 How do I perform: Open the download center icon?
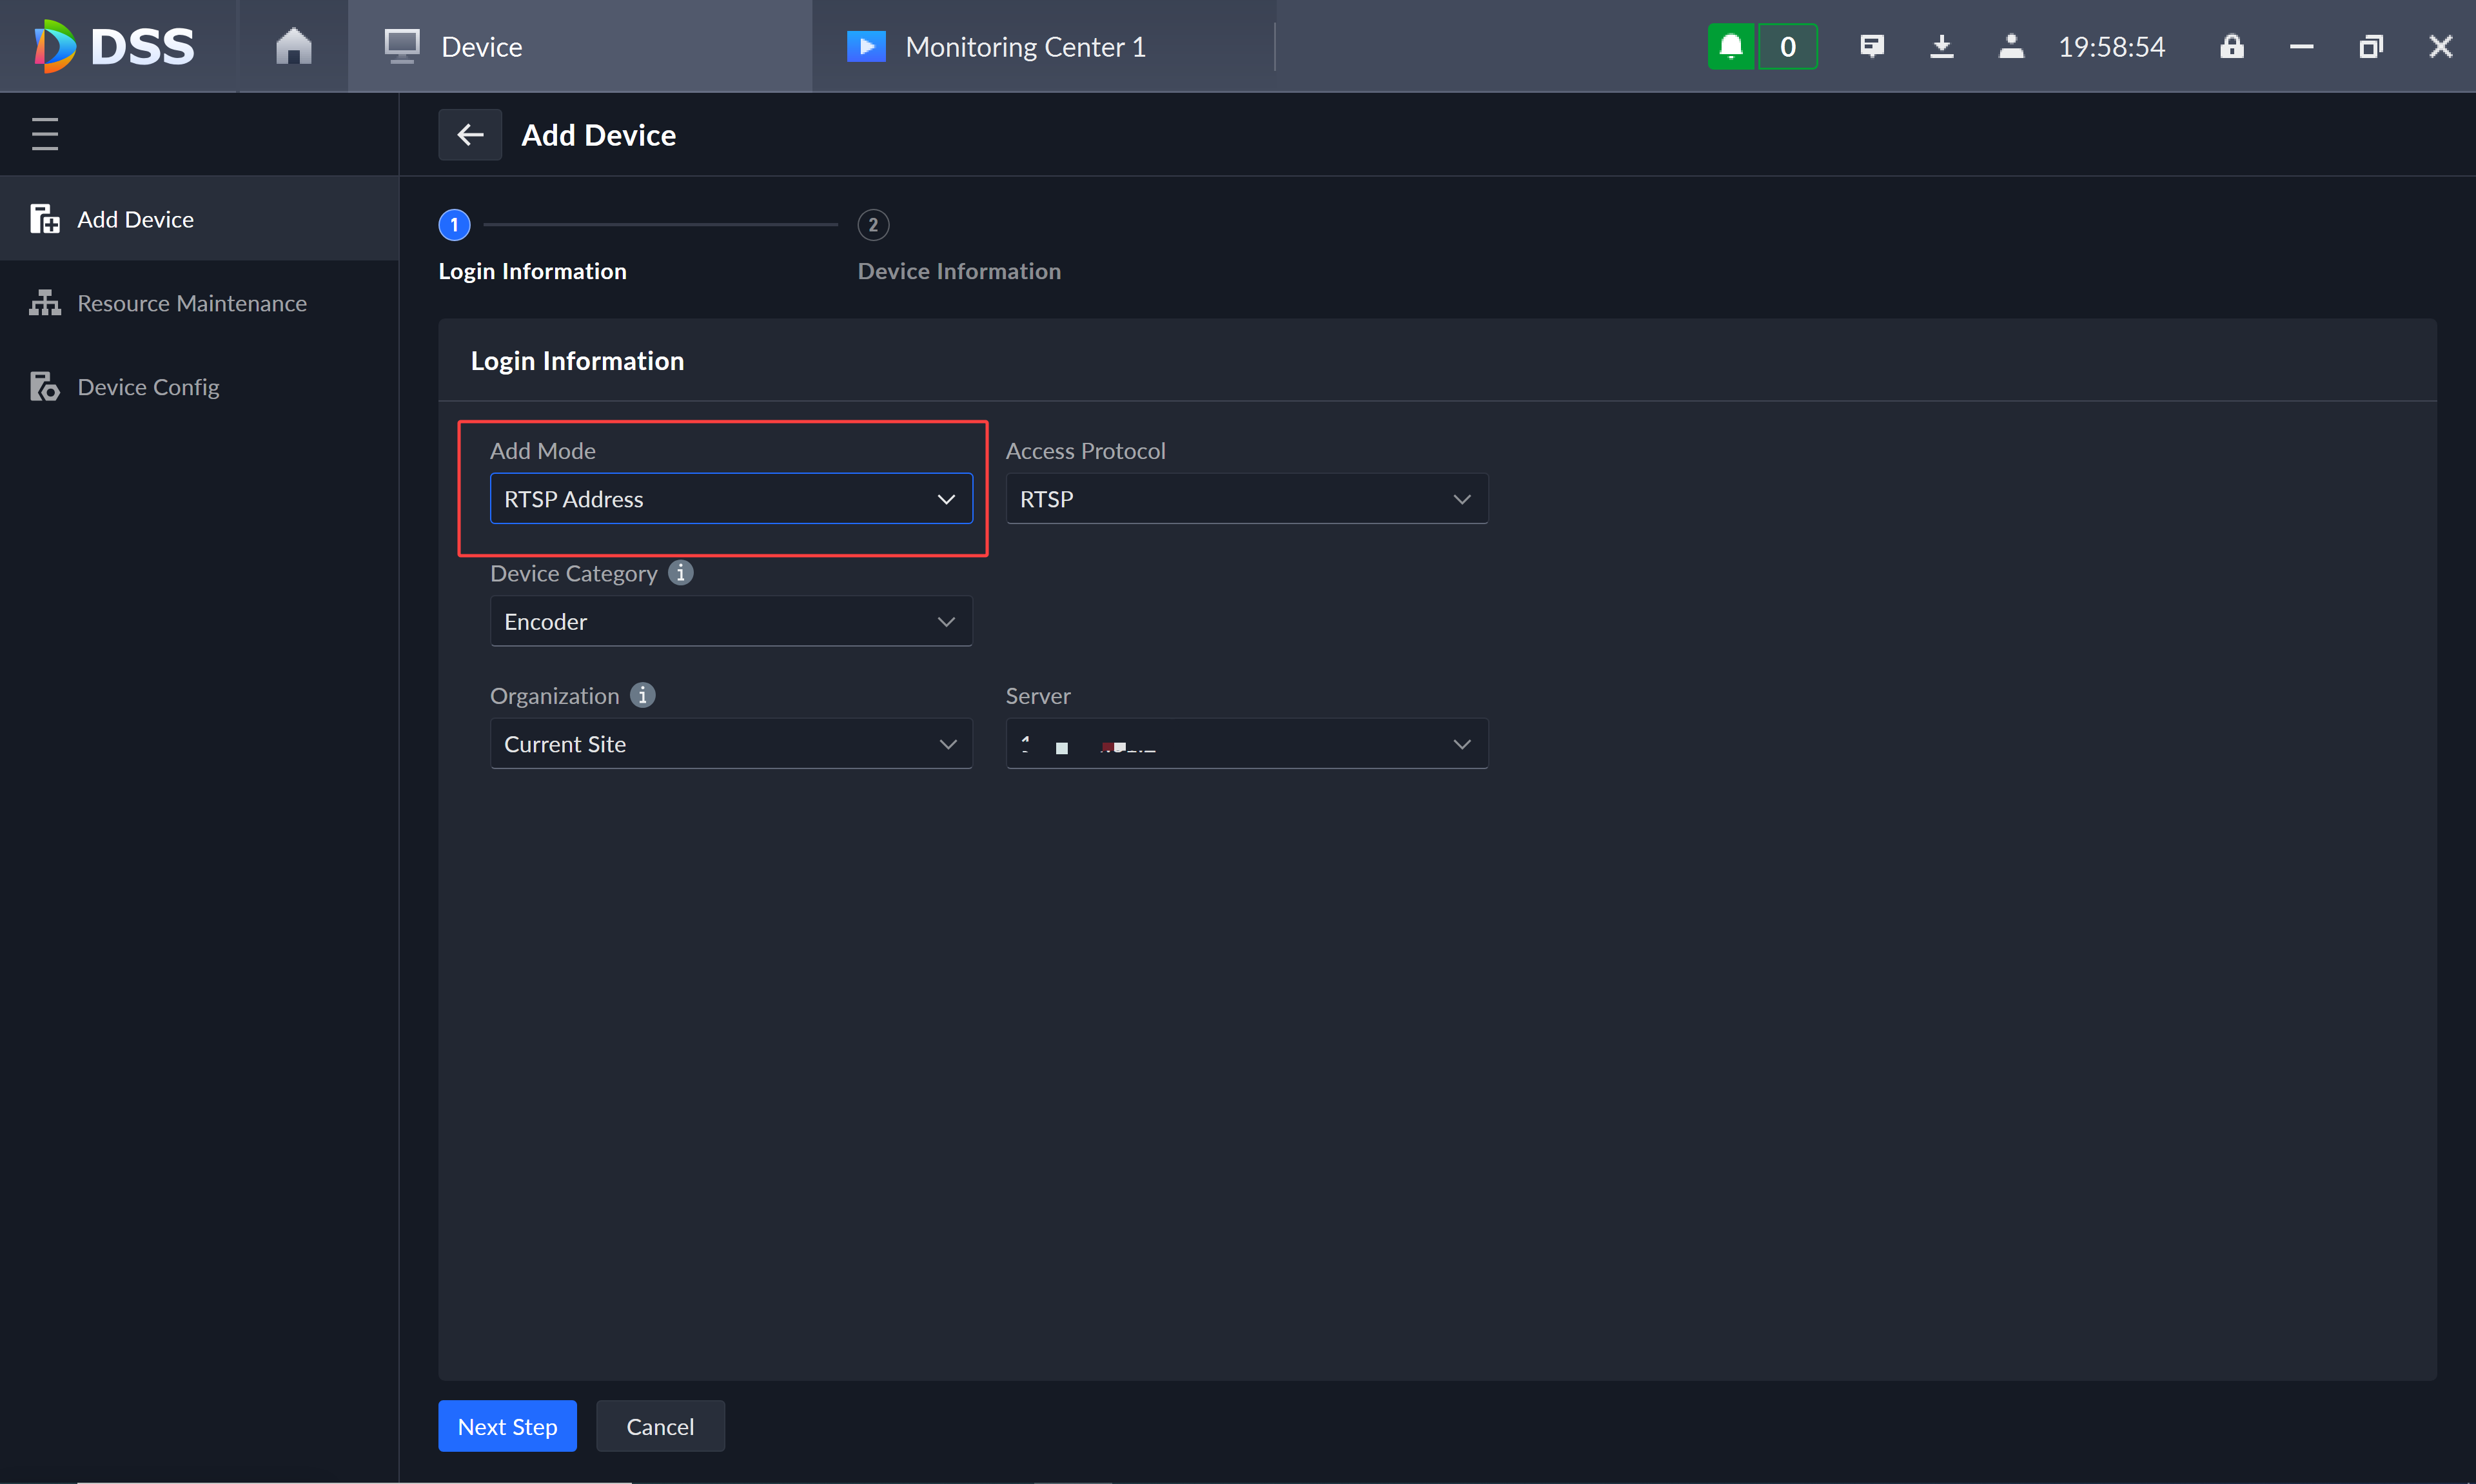tap(1942, 46)
